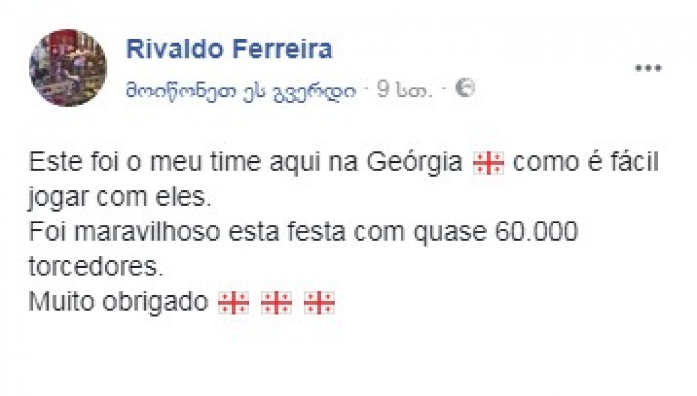The height and width of the screenshot is (396, 697).
Task: Open Rivaldo Ferreira's profile picture
Action: pyautogui.click(x=68, y=68)
